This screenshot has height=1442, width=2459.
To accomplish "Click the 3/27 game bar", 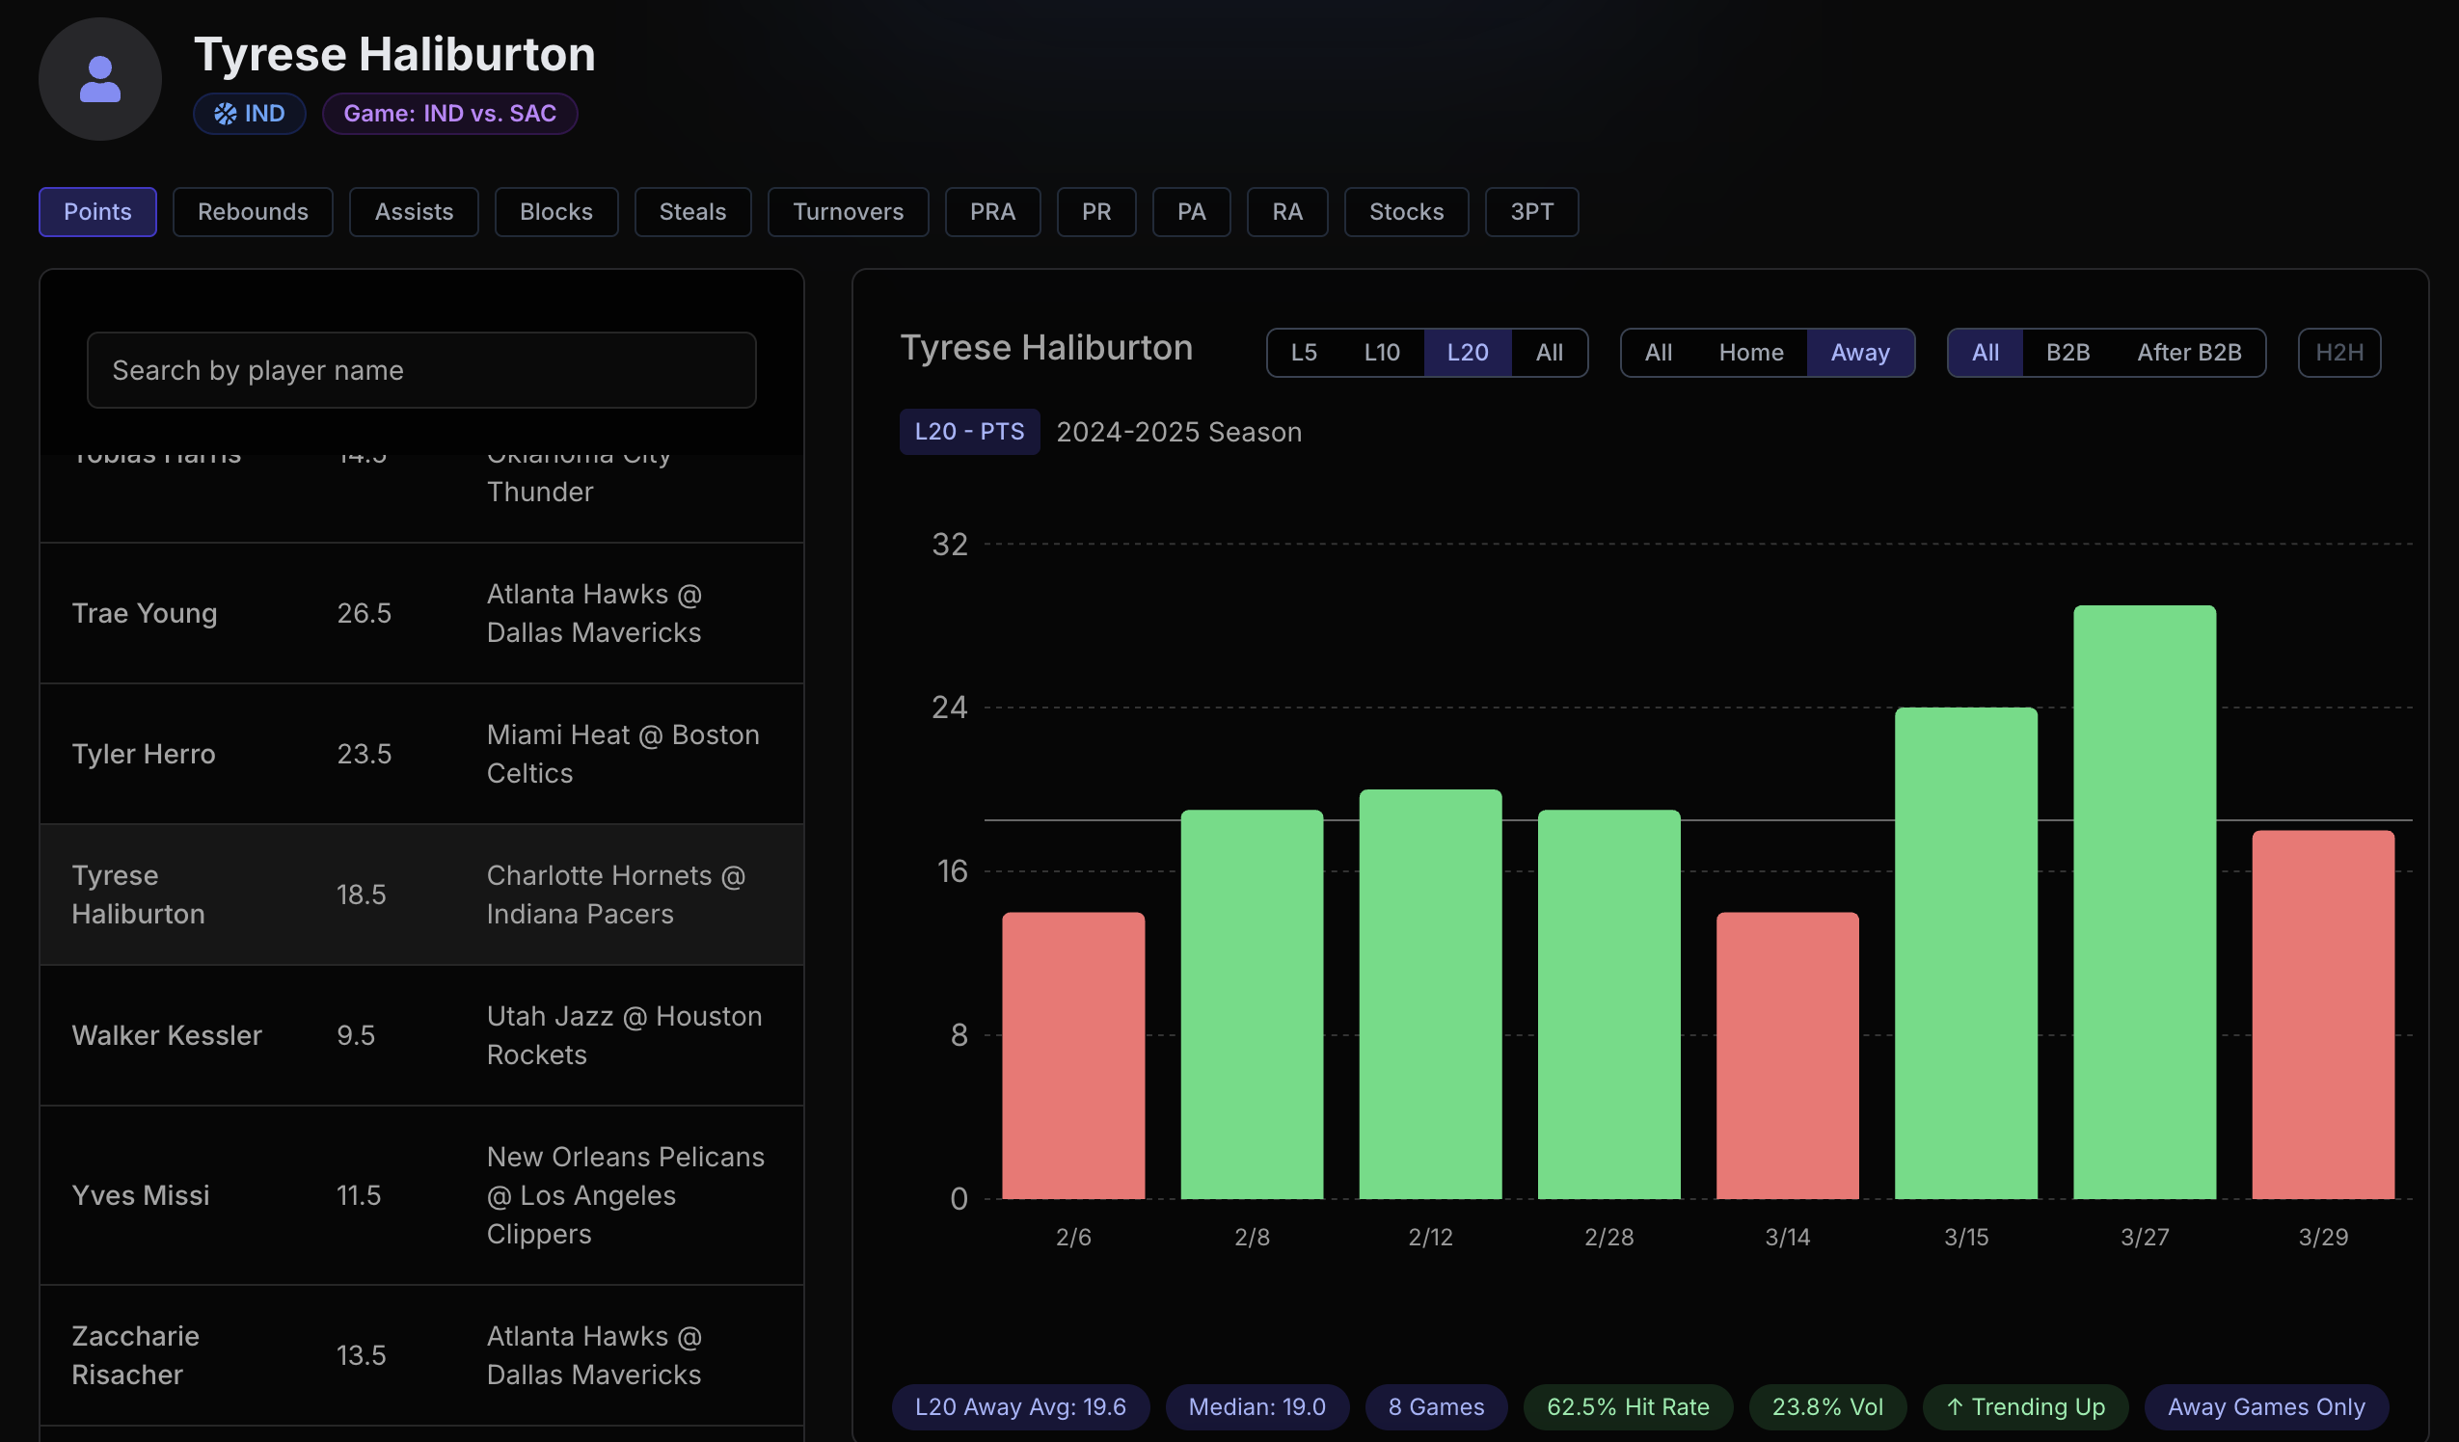I will click(2145, 902).
